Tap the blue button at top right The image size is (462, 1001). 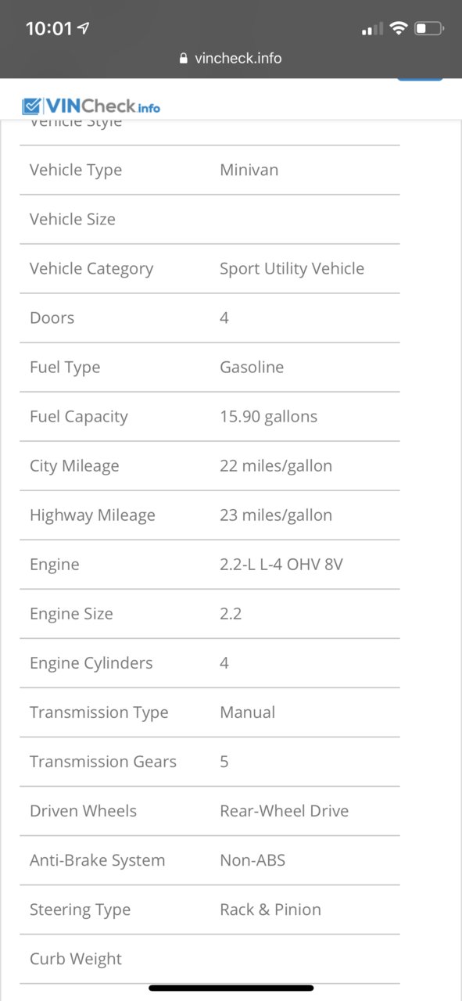(420, 79)
